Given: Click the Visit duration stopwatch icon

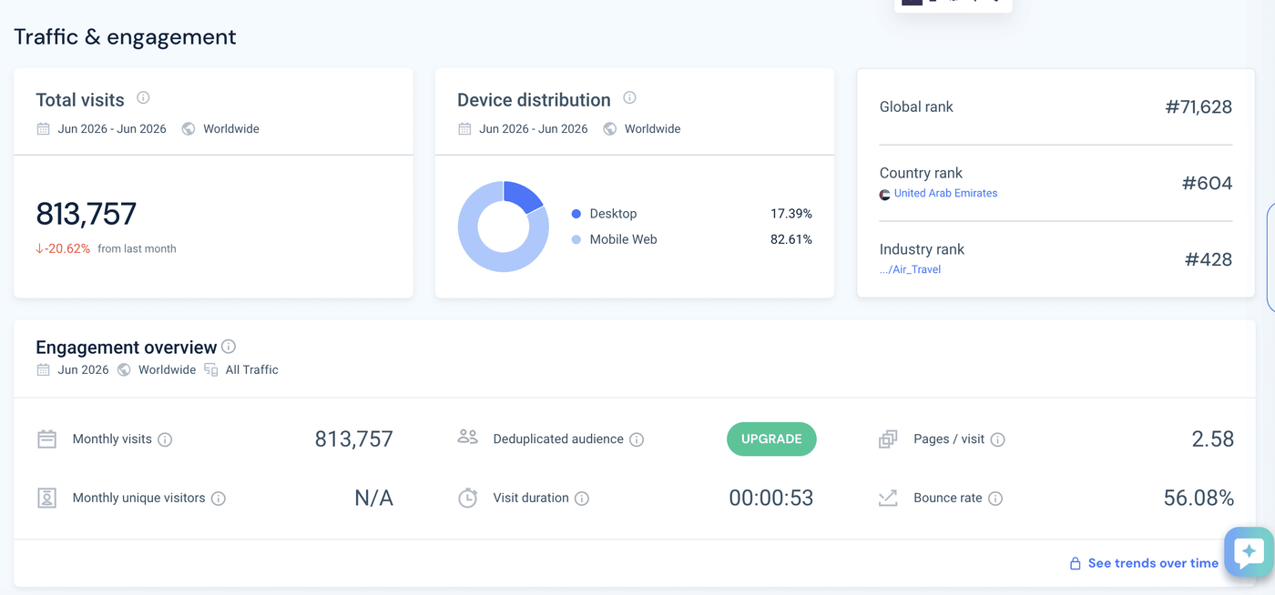Looking at the screenshot, I should pos(467,498).
